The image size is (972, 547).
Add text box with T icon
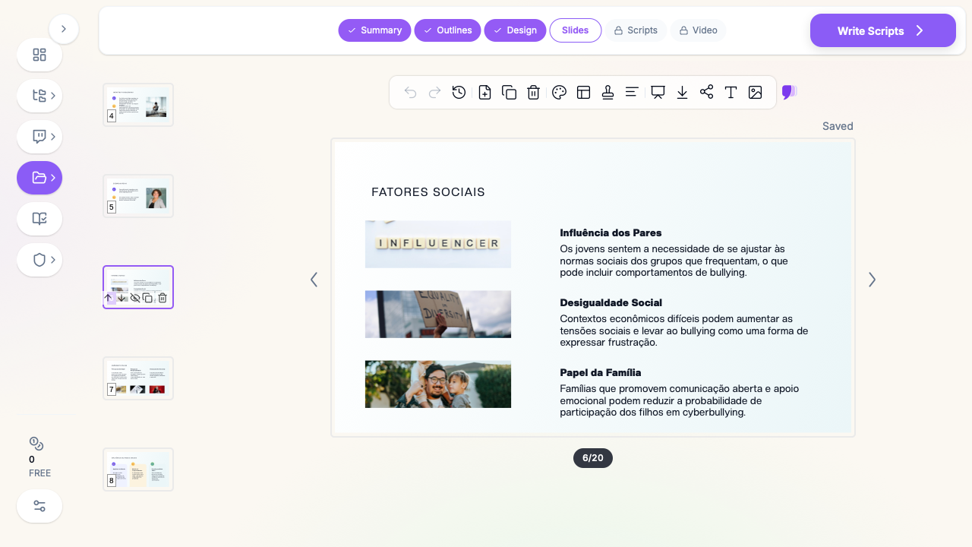(731, 92)
